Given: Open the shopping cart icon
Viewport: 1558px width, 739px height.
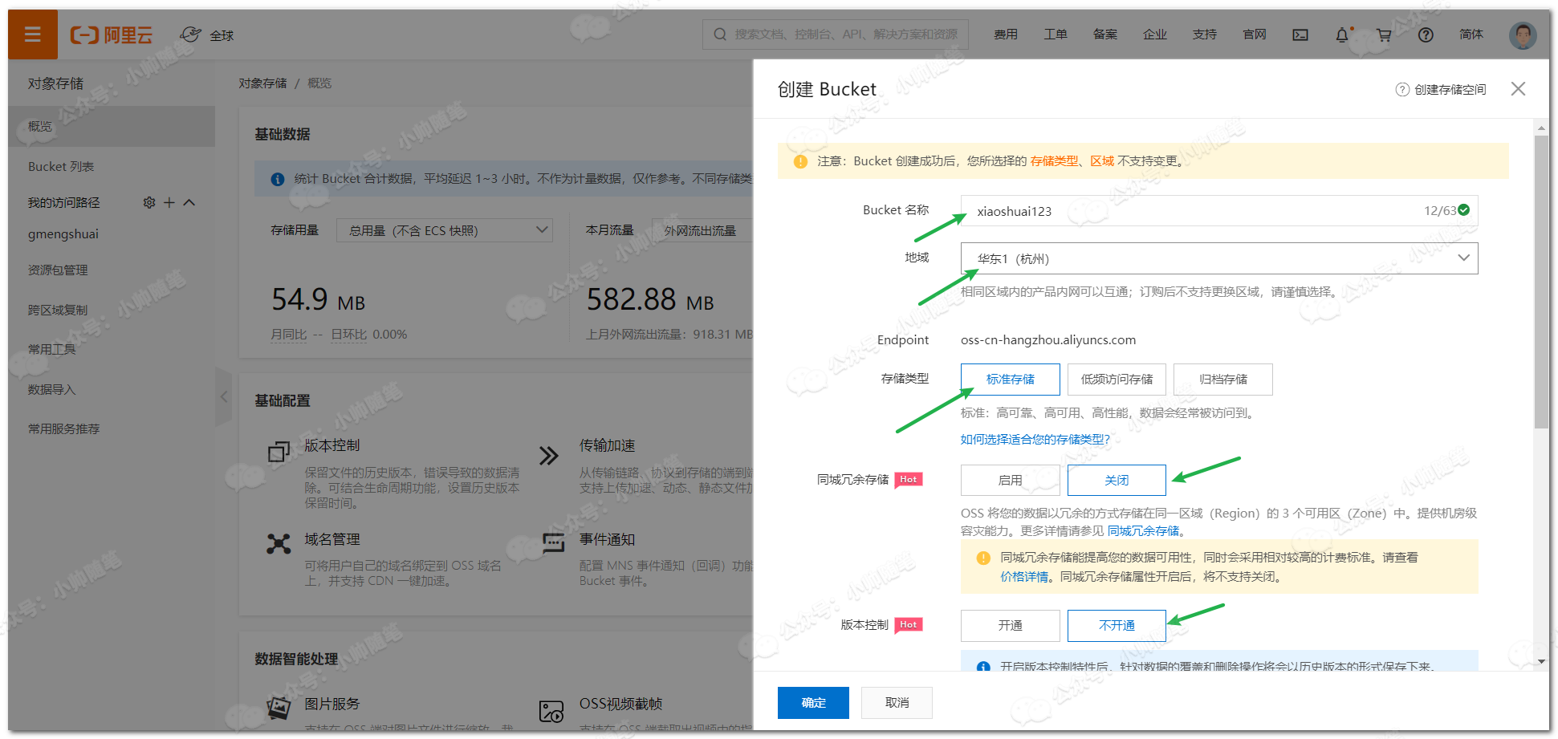Looking at the screenshot, I should pyautogui.click(x=1384, y=35).
